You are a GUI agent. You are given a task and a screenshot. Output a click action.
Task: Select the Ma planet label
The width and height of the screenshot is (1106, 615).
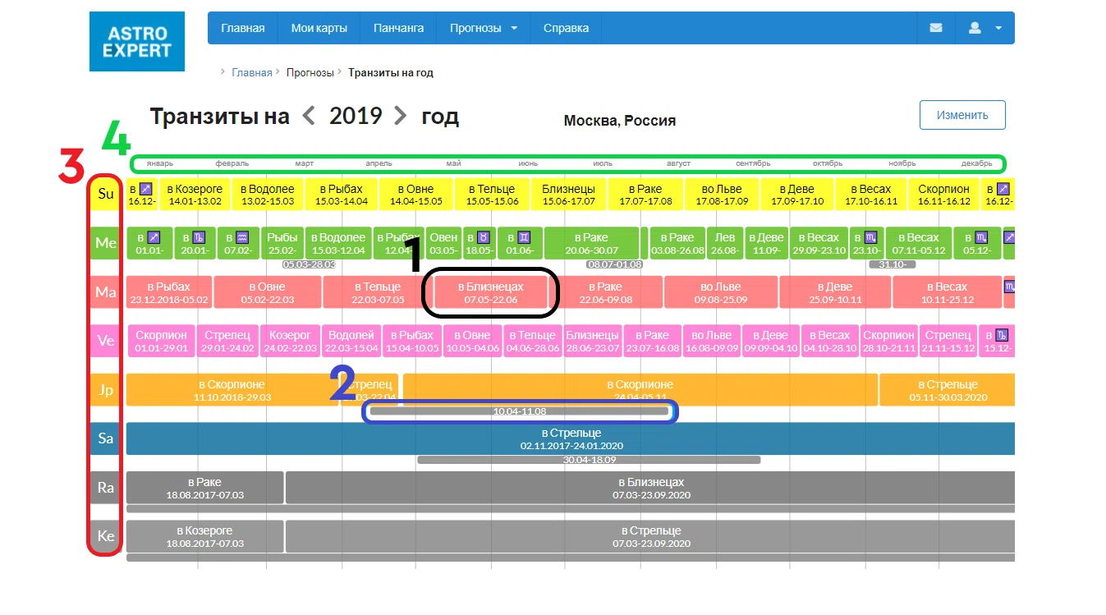106,292
